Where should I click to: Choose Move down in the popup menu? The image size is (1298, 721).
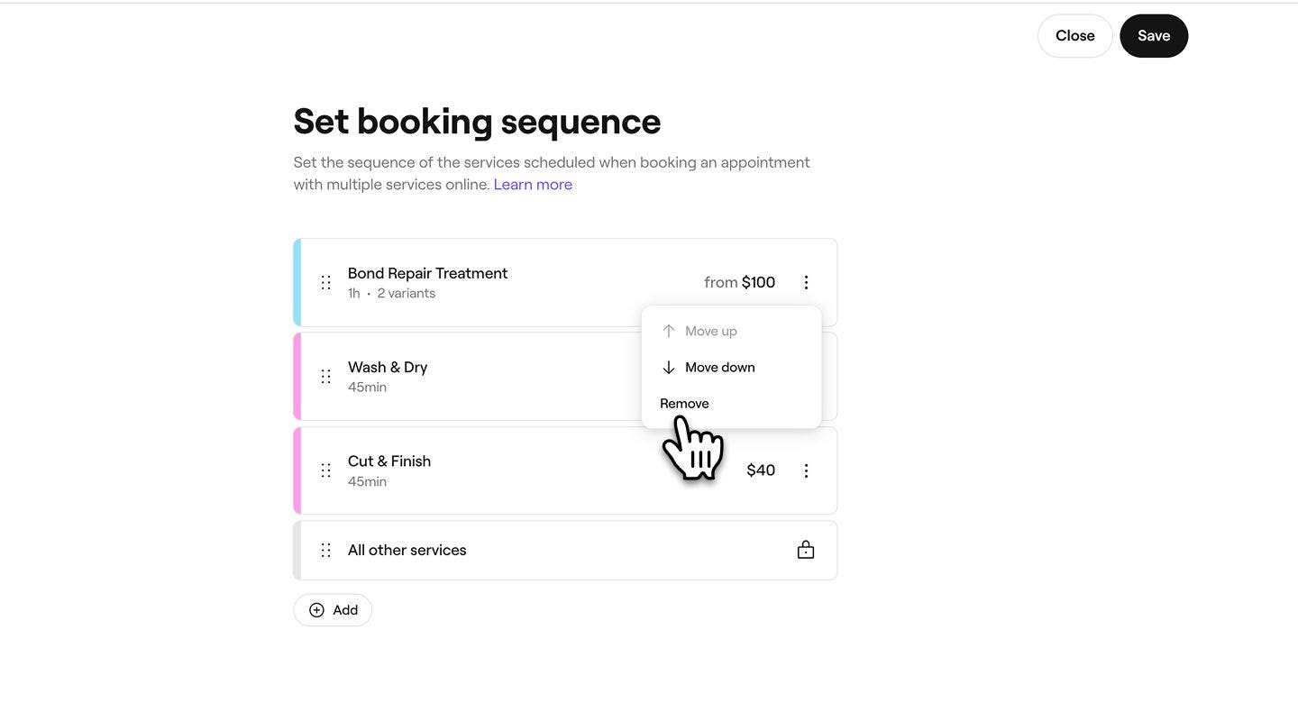[x=719, y=367]
